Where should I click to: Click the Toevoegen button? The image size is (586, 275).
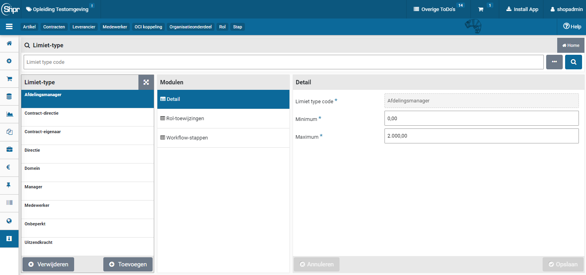tap(128, 264)
